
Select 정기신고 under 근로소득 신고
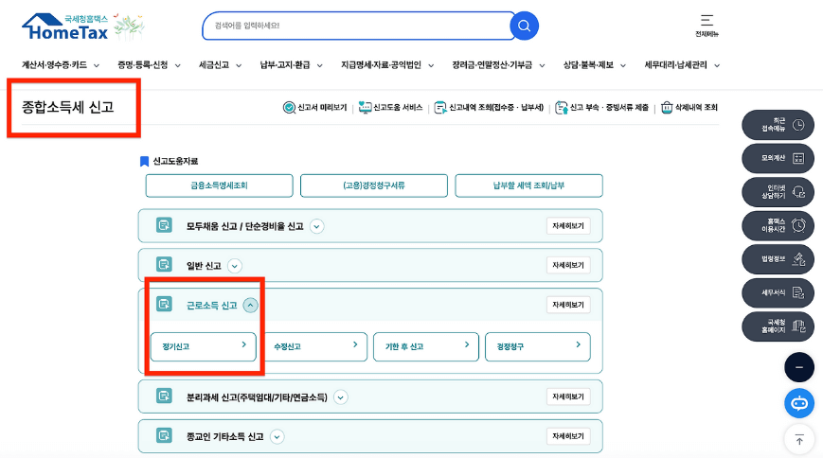point(203,346)
